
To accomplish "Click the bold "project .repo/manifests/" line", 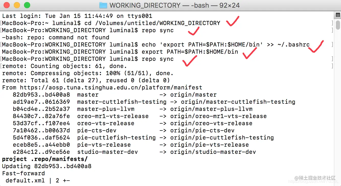I will [x=45, y=159].
